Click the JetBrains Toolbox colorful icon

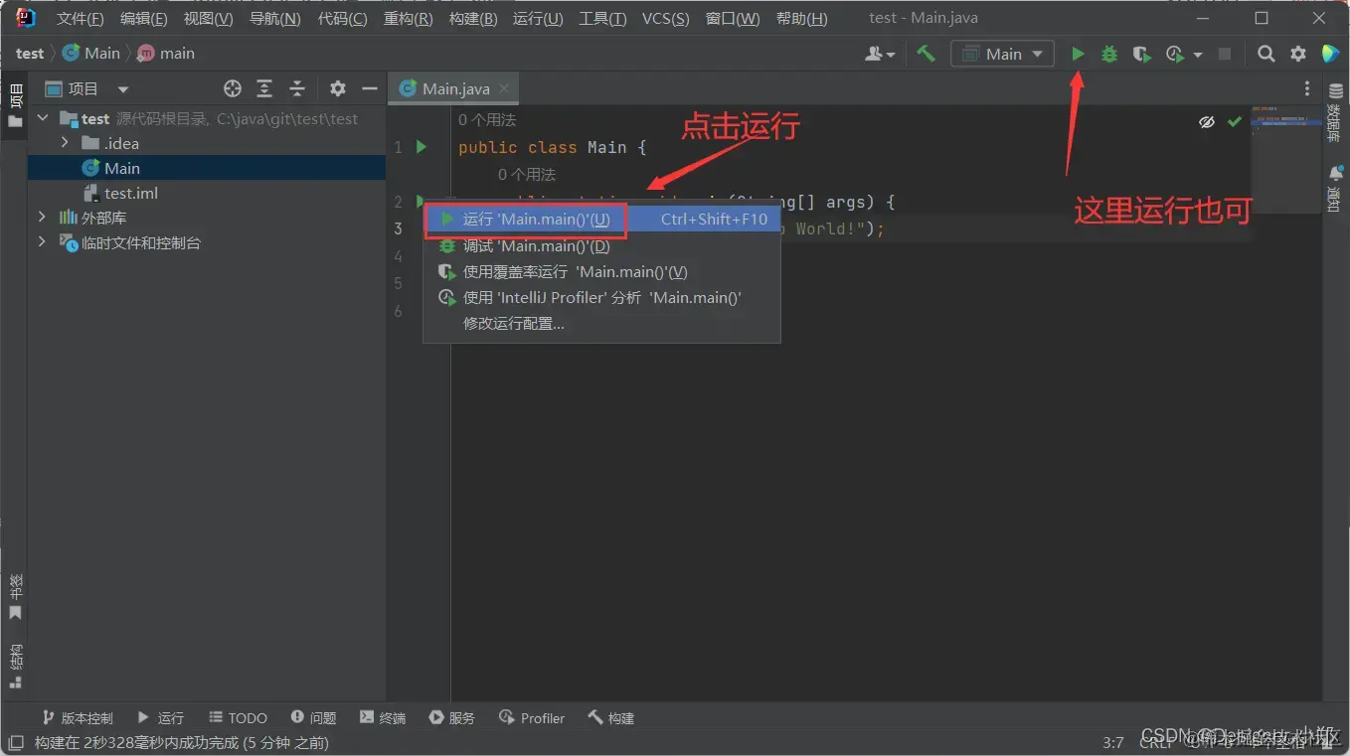coord(1330,54)
